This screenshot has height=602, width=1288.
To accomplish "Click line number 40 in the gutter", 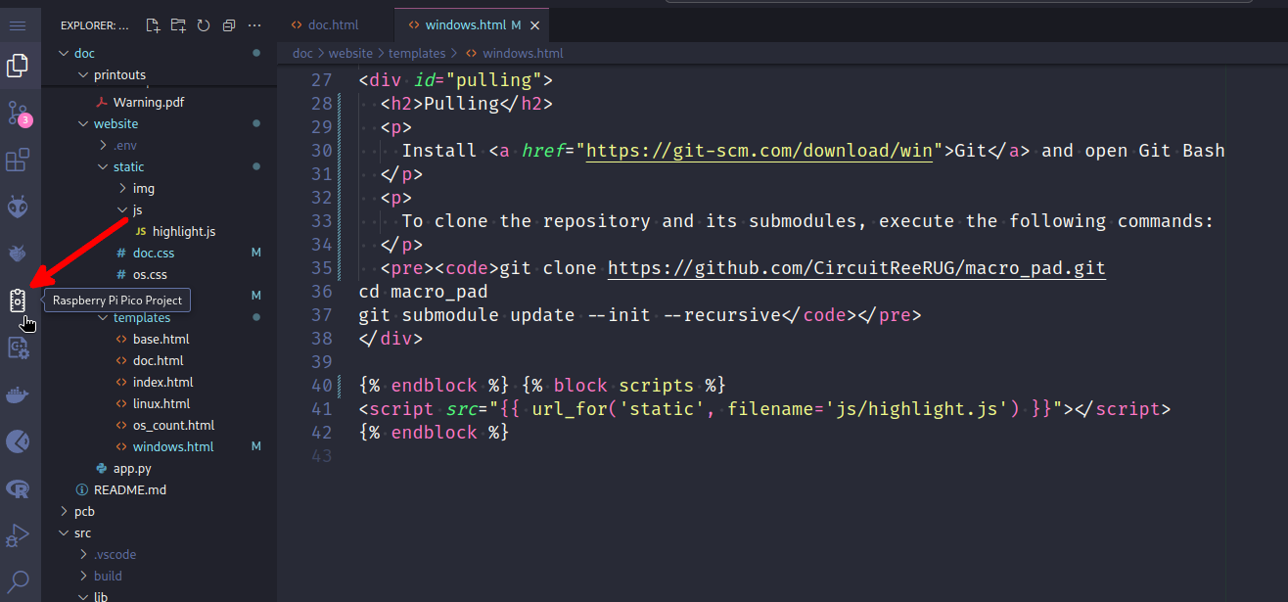I will pos(320,386).
